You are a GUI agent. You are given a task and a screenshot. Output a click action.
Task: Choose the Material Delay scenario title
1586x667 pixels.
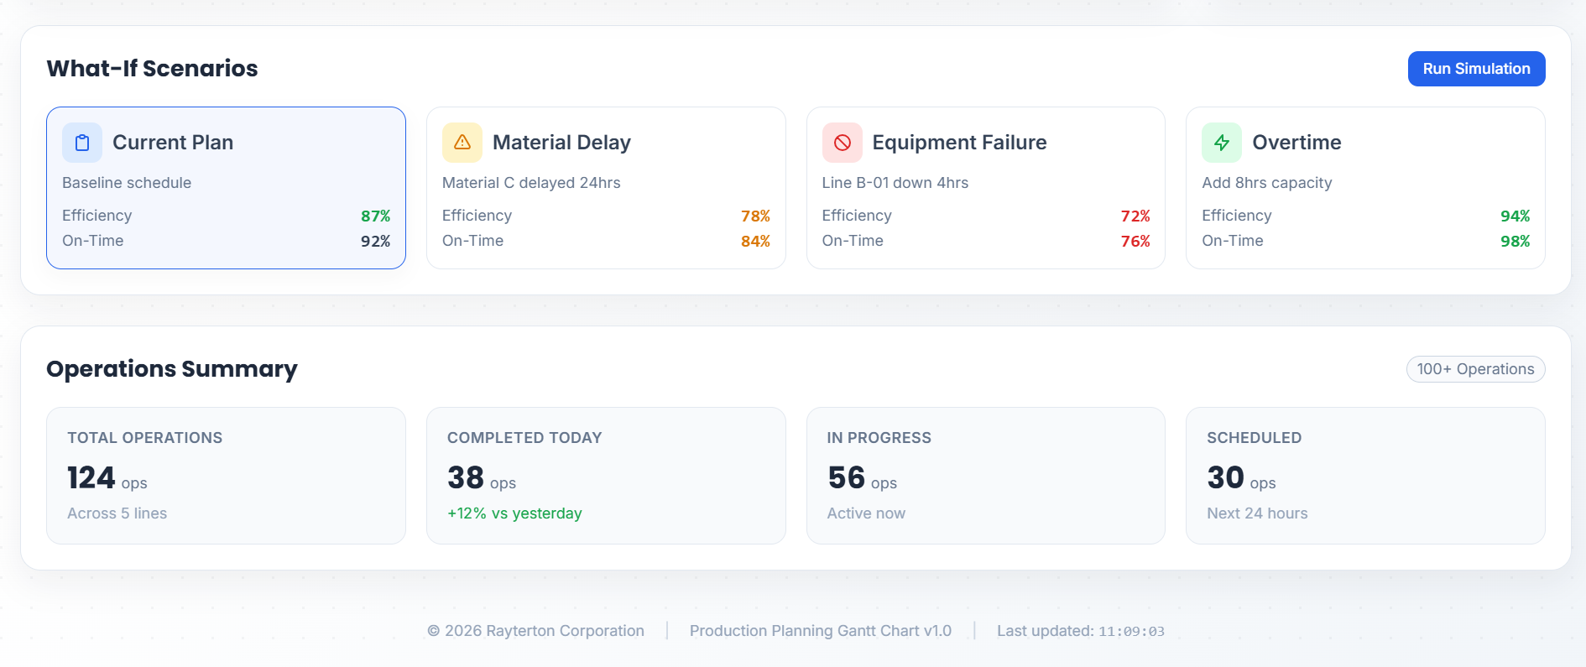(561, 143)
